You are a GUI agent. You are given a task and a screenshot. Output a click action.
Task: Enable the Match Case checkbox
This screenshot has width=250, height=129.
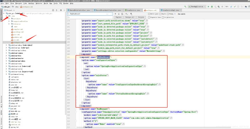pyautogui.click(x=149, y=14)
